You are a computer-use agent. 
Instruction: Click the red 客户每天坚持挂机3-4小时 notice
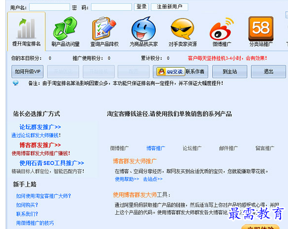(x=227, y=58)
